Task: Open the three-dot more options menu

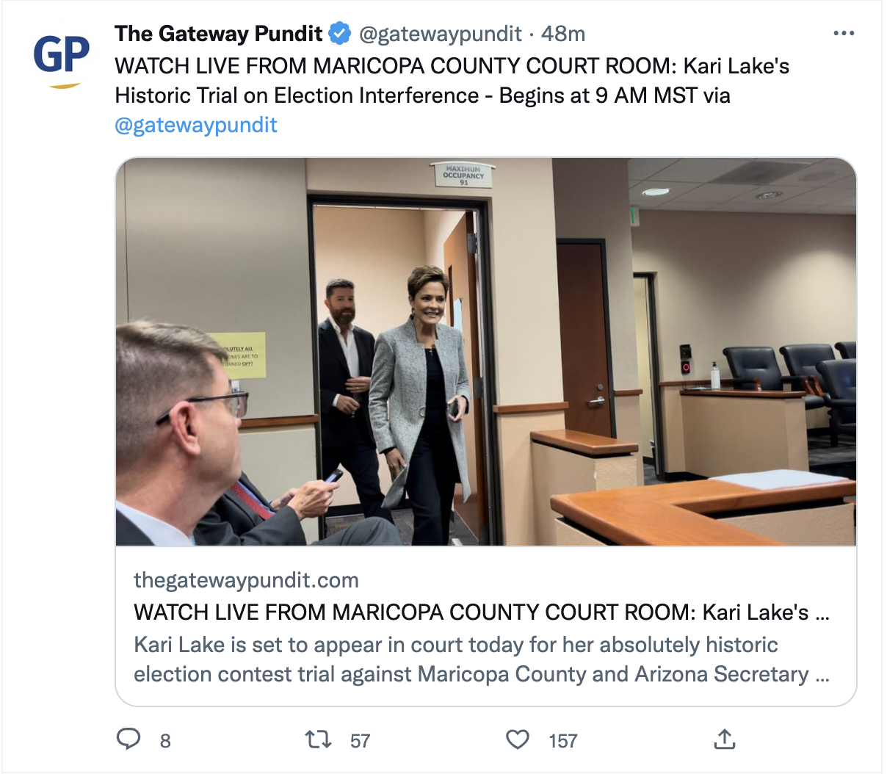Action: (844, 34)
